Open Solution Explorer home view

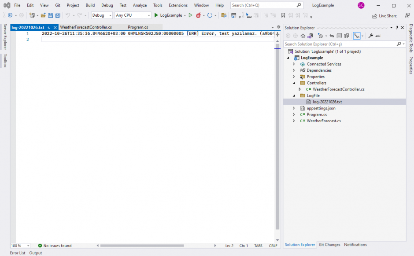tap(303, 36)
